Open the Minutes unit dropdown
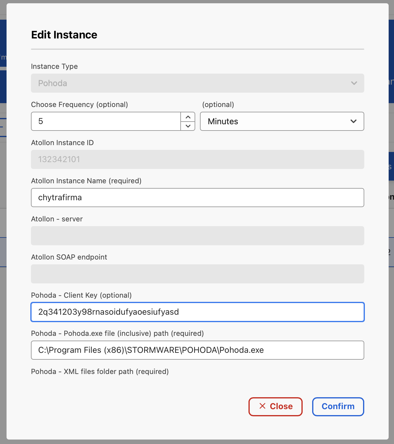Screen dimensions: 394x444 tap(282, 121)
